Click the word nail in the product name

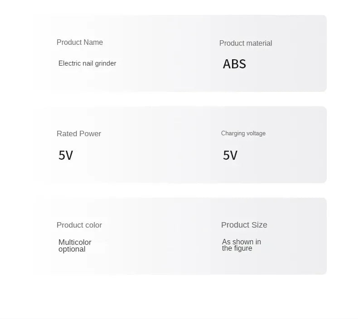pyautogui.click(x=88, y=63)
